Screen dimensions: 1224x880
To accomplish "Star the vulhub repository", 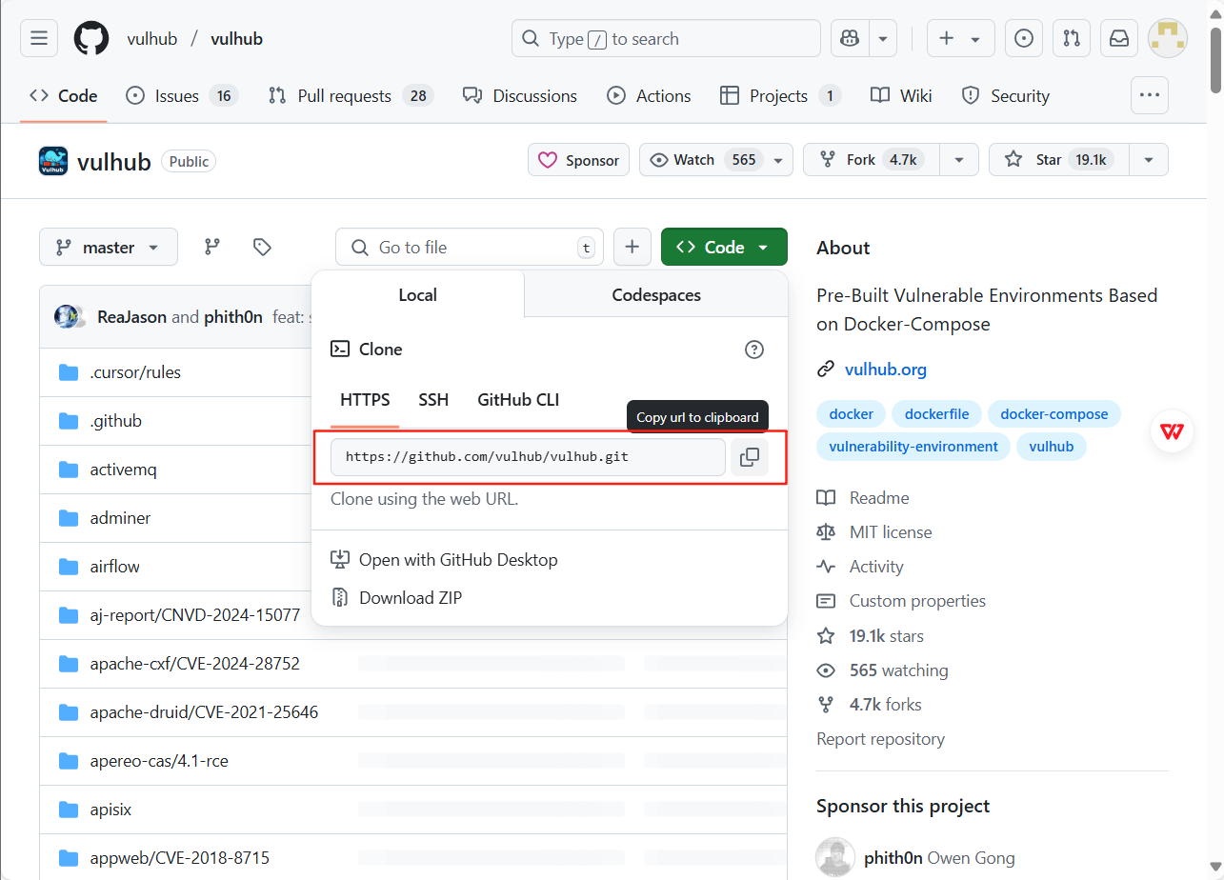I will pyautogui.click(x=1059, y=160).
